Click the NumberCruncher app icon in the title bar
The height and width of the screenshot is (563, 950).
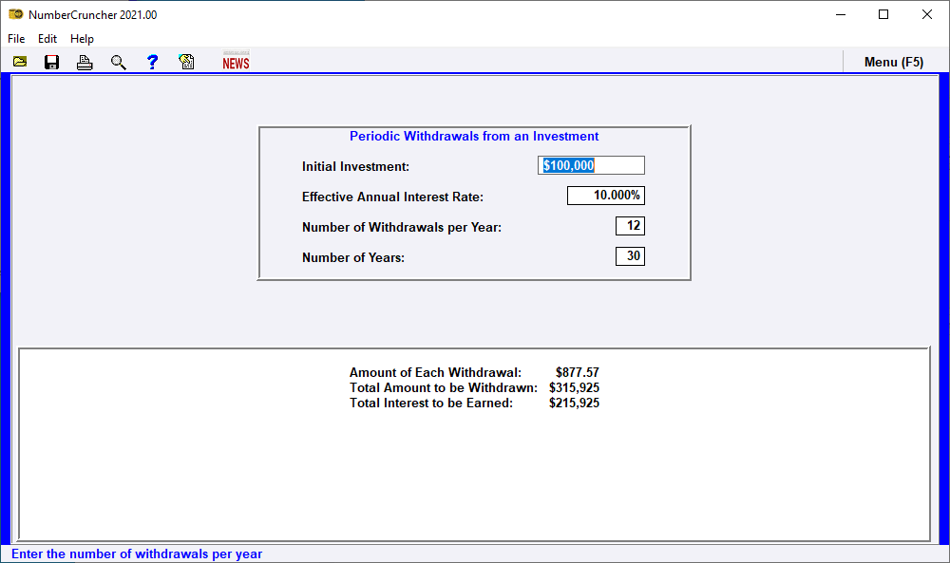point(16,14)
